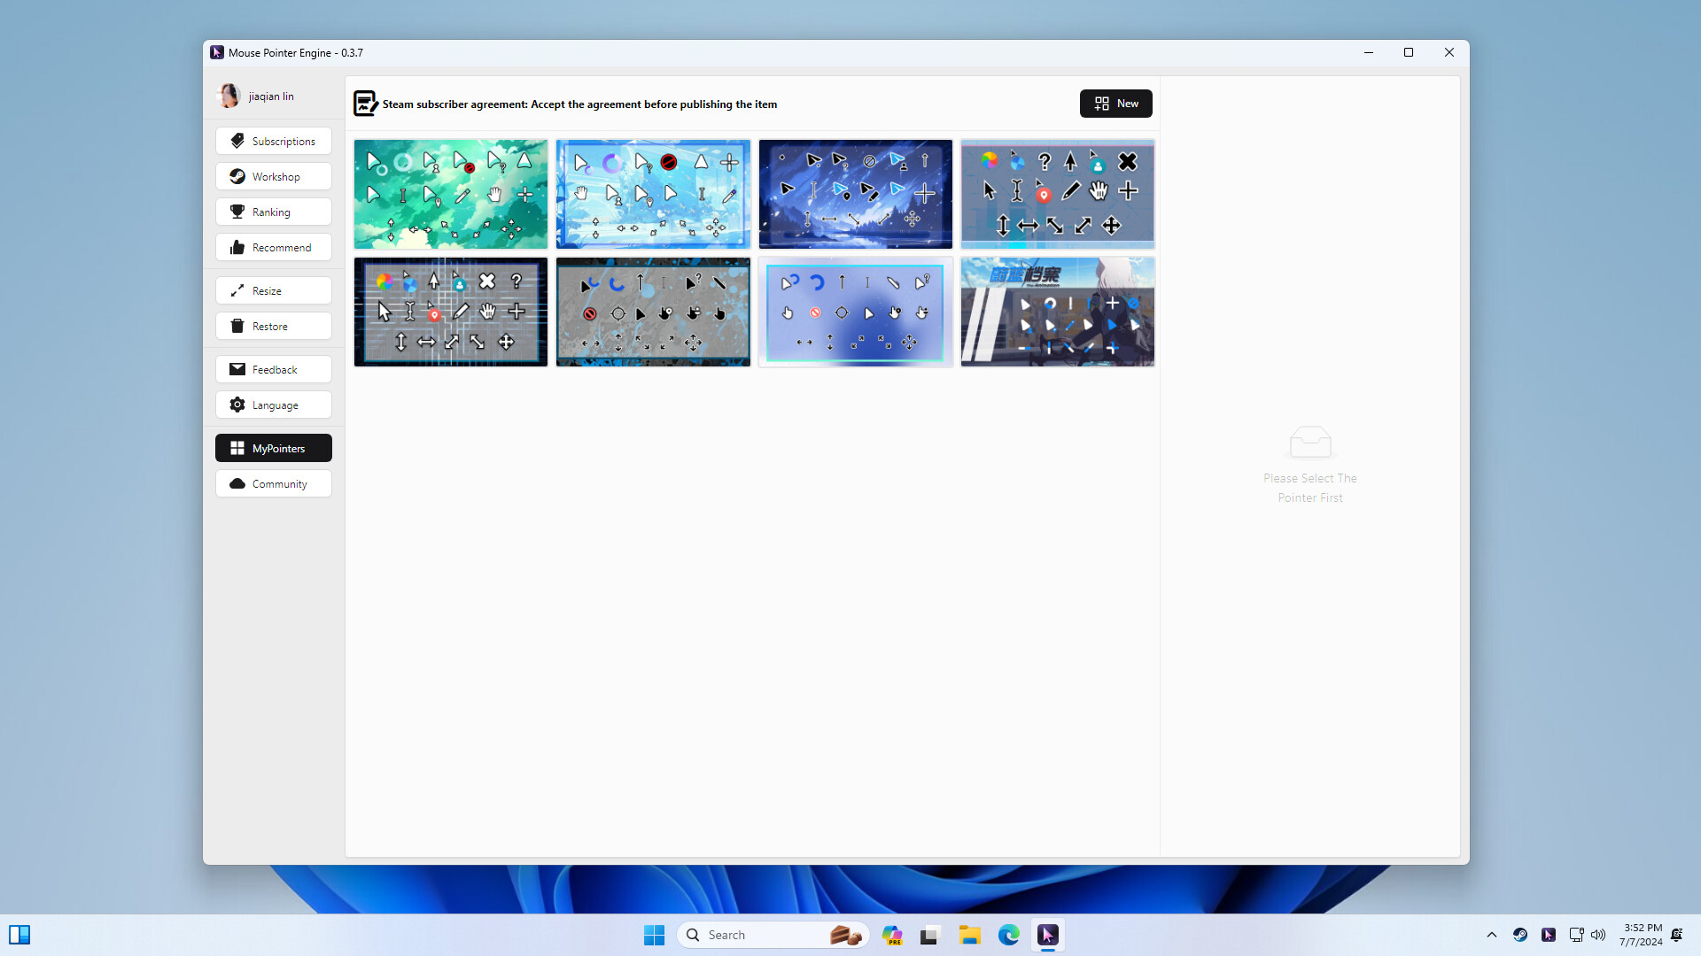Screen dimensions: 1701x956
Task: Open the Recommend section
Action: tap(273, 246)
